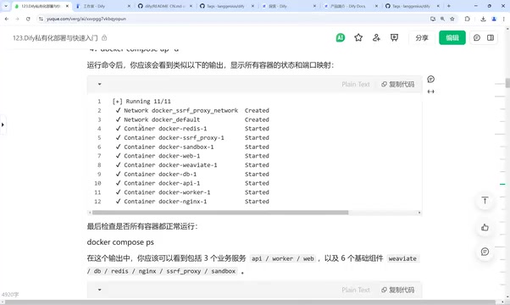Bookmark this page with star icon

tap(452, 19)
